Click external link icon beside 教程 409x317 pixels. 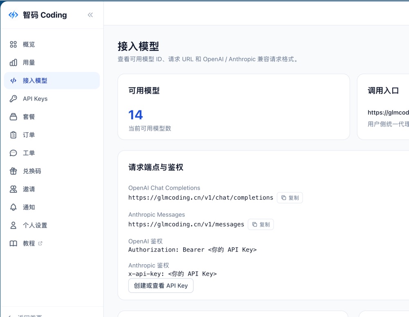[40, 243]
